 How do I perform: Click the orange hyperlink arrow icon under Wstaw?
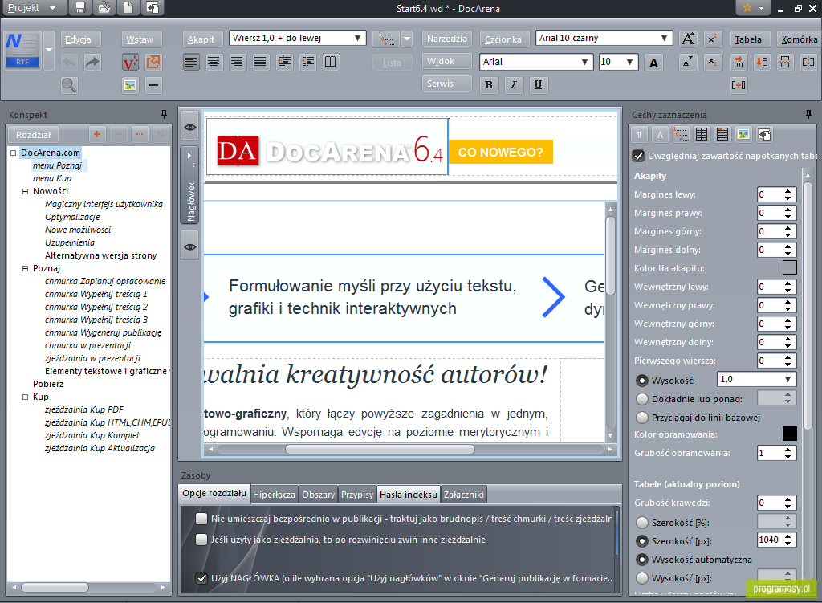pyautogui.click(x=153, y=63)
